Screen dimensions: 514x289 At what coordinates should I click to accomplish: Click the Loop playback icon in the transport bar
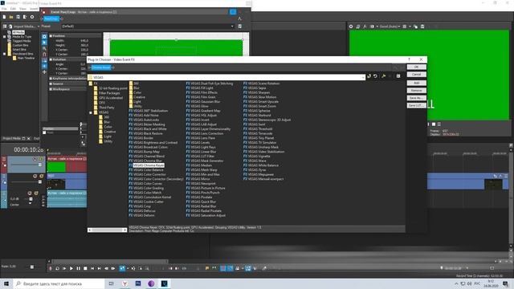click(x=57, y=268)
